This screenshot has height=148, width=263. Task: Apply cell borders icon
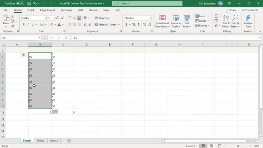tap(42, 25)
